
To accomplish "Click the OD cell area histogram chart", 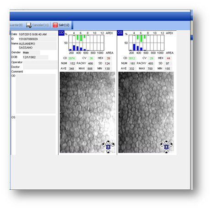I will tap(87, 43).
